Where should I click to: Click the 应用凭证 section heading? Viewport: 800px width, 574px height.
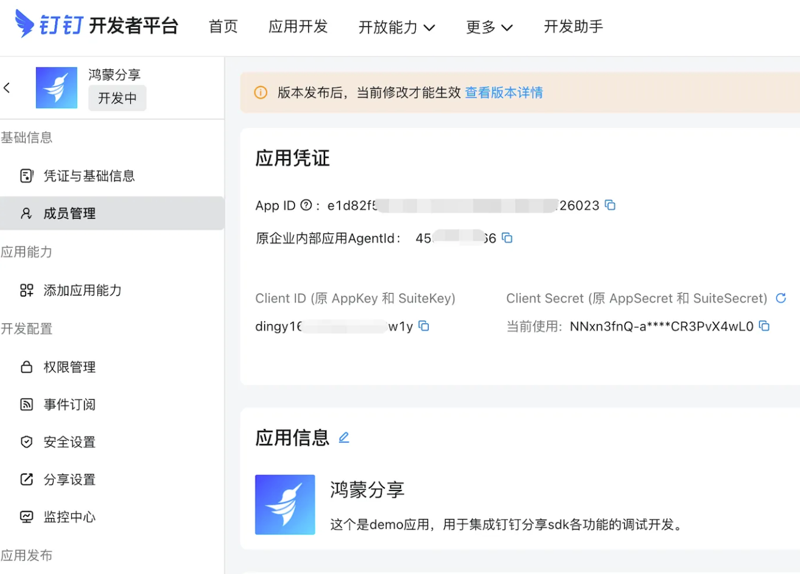[x=293, y=158]
